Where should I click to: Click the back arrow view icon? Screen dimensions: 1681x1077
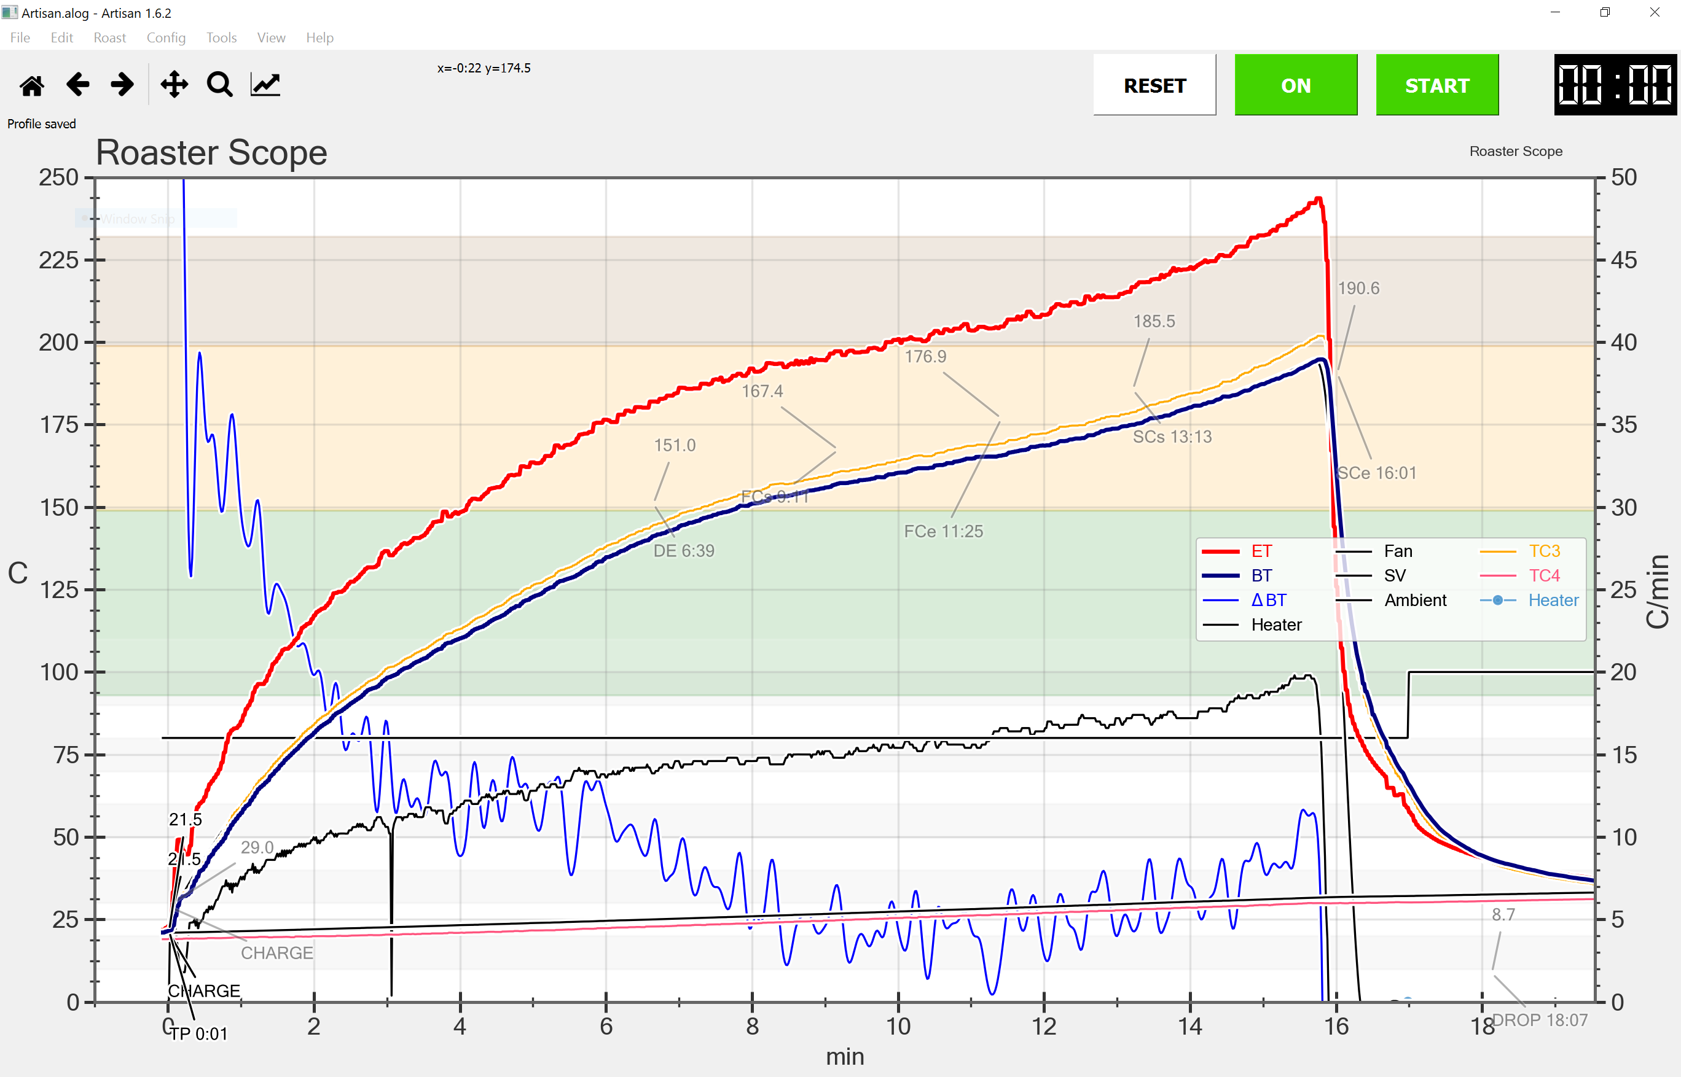click(x=77, y=85)
